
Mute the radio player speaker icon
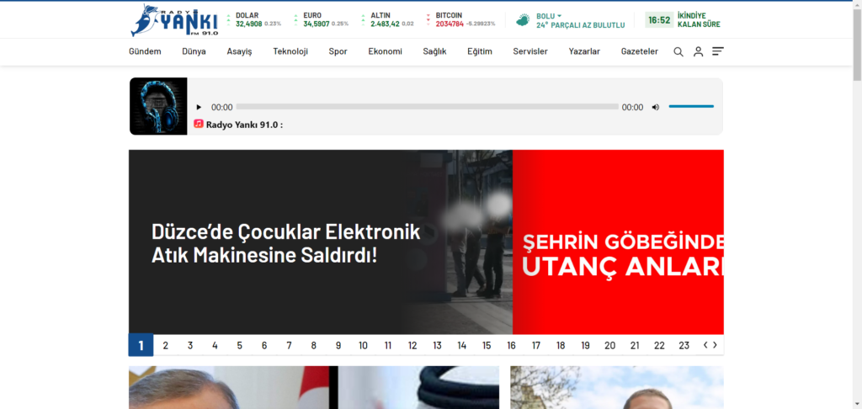pos(656,107)
